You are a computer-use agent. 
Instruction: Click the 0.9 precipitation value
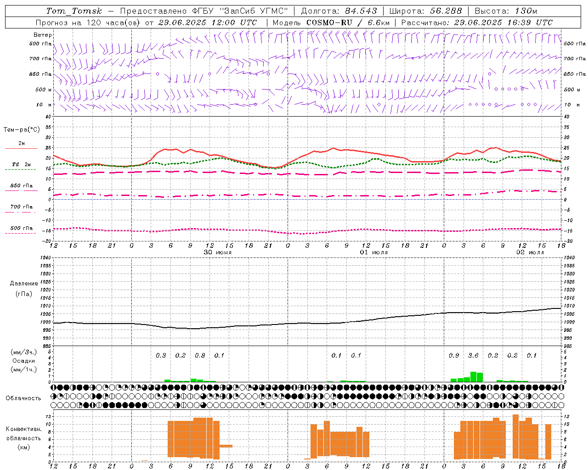(x=454, y=356)
